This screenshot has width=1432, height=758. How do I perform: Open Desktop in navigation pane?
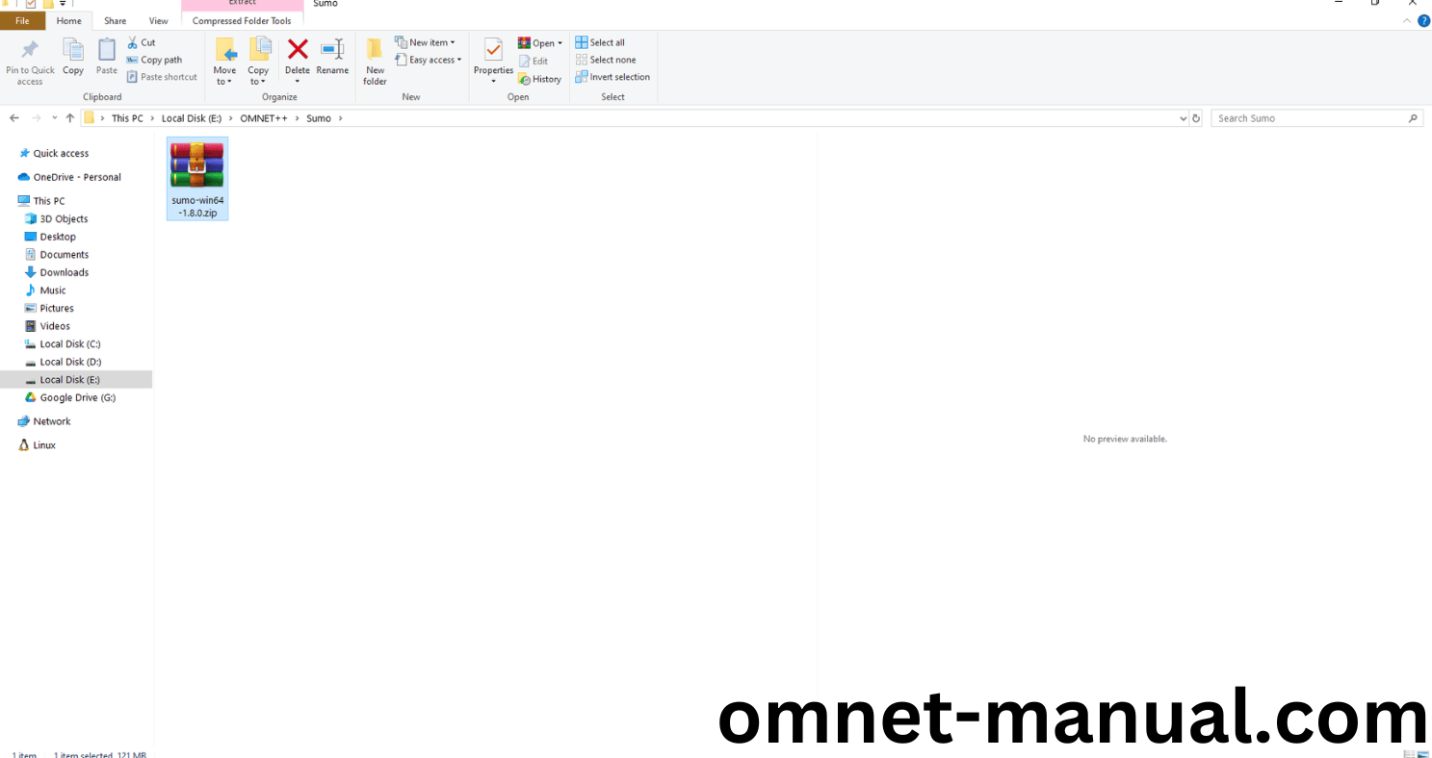click(x=58, y=237)
